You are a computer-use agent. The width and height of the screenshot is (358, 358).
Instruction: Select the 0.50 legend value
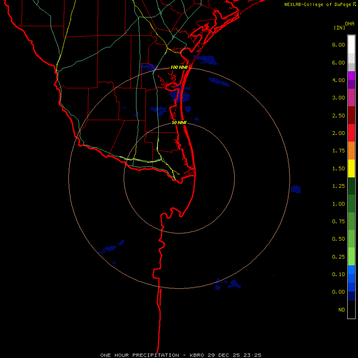tap(339, 239)
